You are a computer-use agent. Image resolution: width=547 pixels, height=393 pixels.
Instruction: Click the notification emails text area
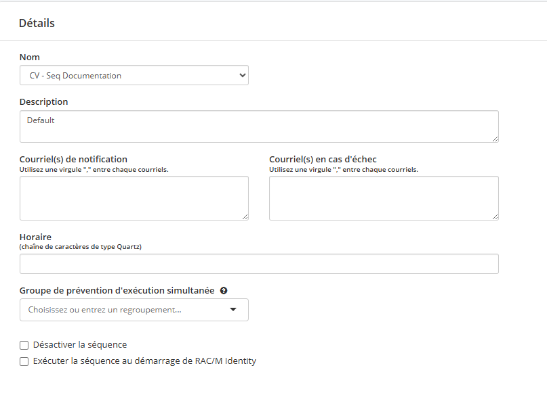point(134,198)
